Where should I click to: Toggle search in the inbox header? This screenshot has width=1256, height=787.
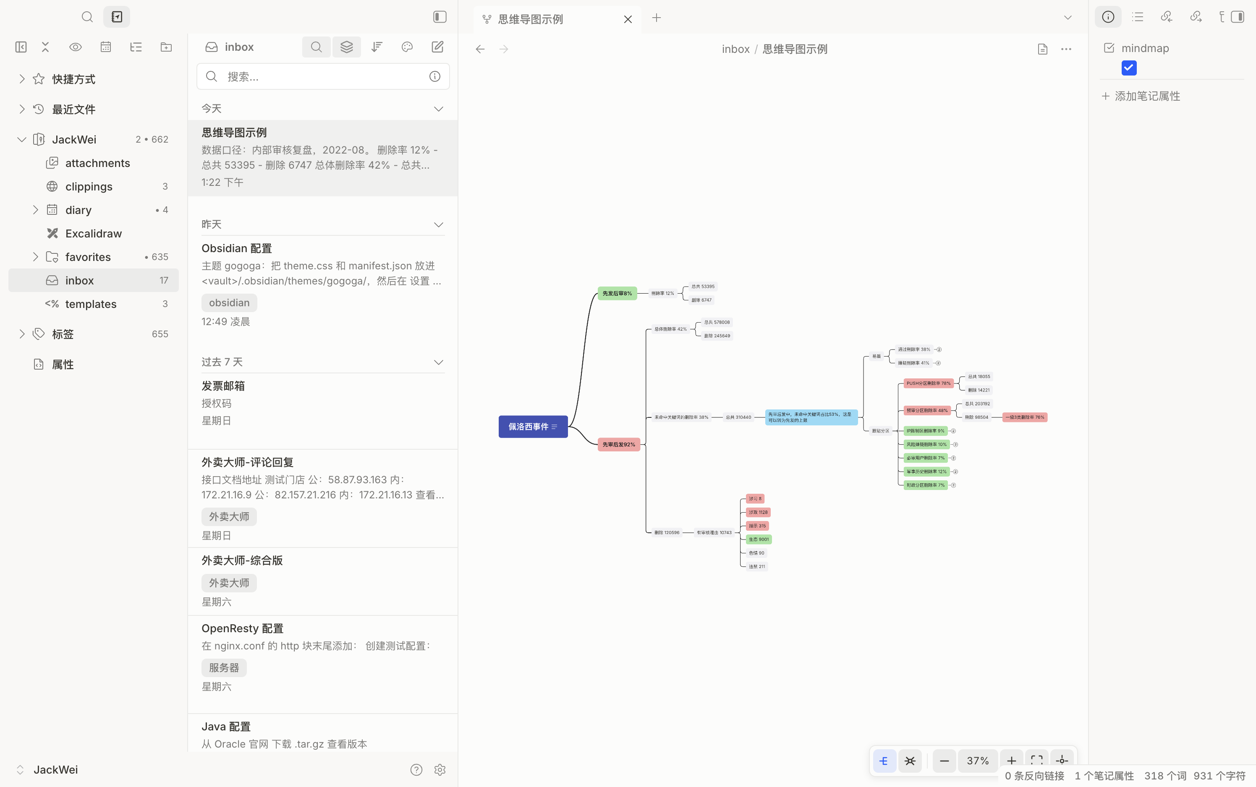click(316, 47)
